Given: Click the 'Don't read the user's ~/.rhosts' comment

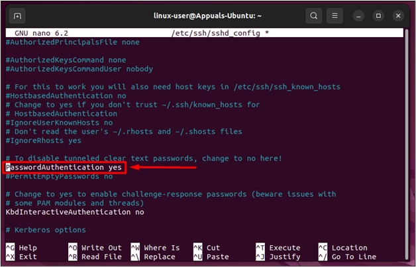Looking at the screenshot, I should pyautogui.click(x=124, y=131).
